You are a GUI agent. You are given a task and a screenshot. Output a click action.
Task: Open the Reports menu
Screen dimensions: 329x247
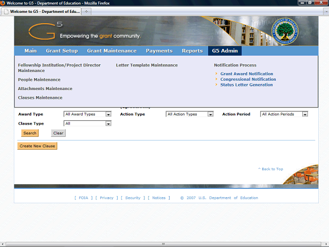point(192,51)
